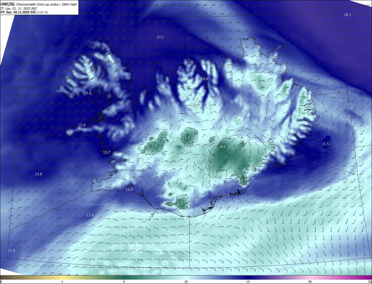The image size is (372, 284).
Task: Click the 5.0 value label on the central glacier
Action: [187, 138]
